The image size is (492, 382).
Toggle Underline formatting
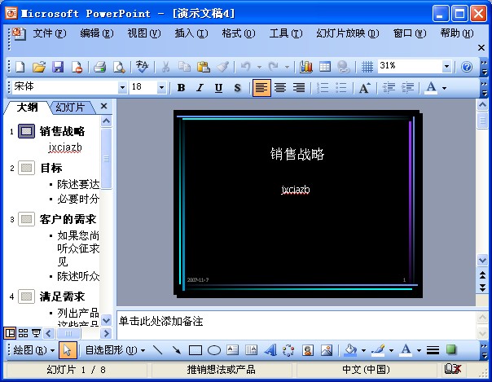(218, 88)
